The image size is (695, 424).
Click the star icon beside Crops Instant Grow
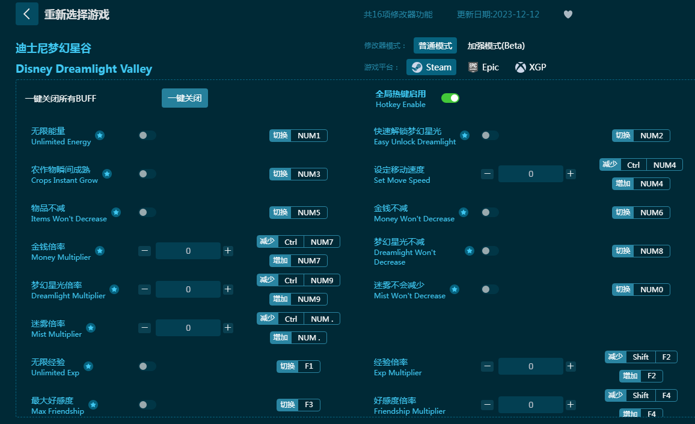[107, 174]
